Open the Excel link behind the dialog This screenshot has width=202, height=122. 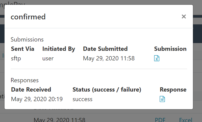click(186, 120)
